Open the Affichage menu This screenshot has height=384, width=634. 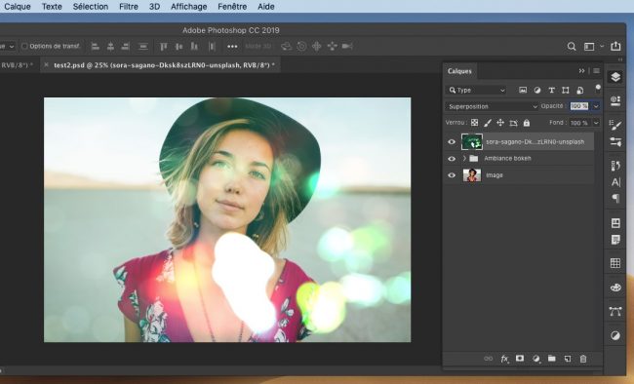pyautogui.click(x=189, y=7)
